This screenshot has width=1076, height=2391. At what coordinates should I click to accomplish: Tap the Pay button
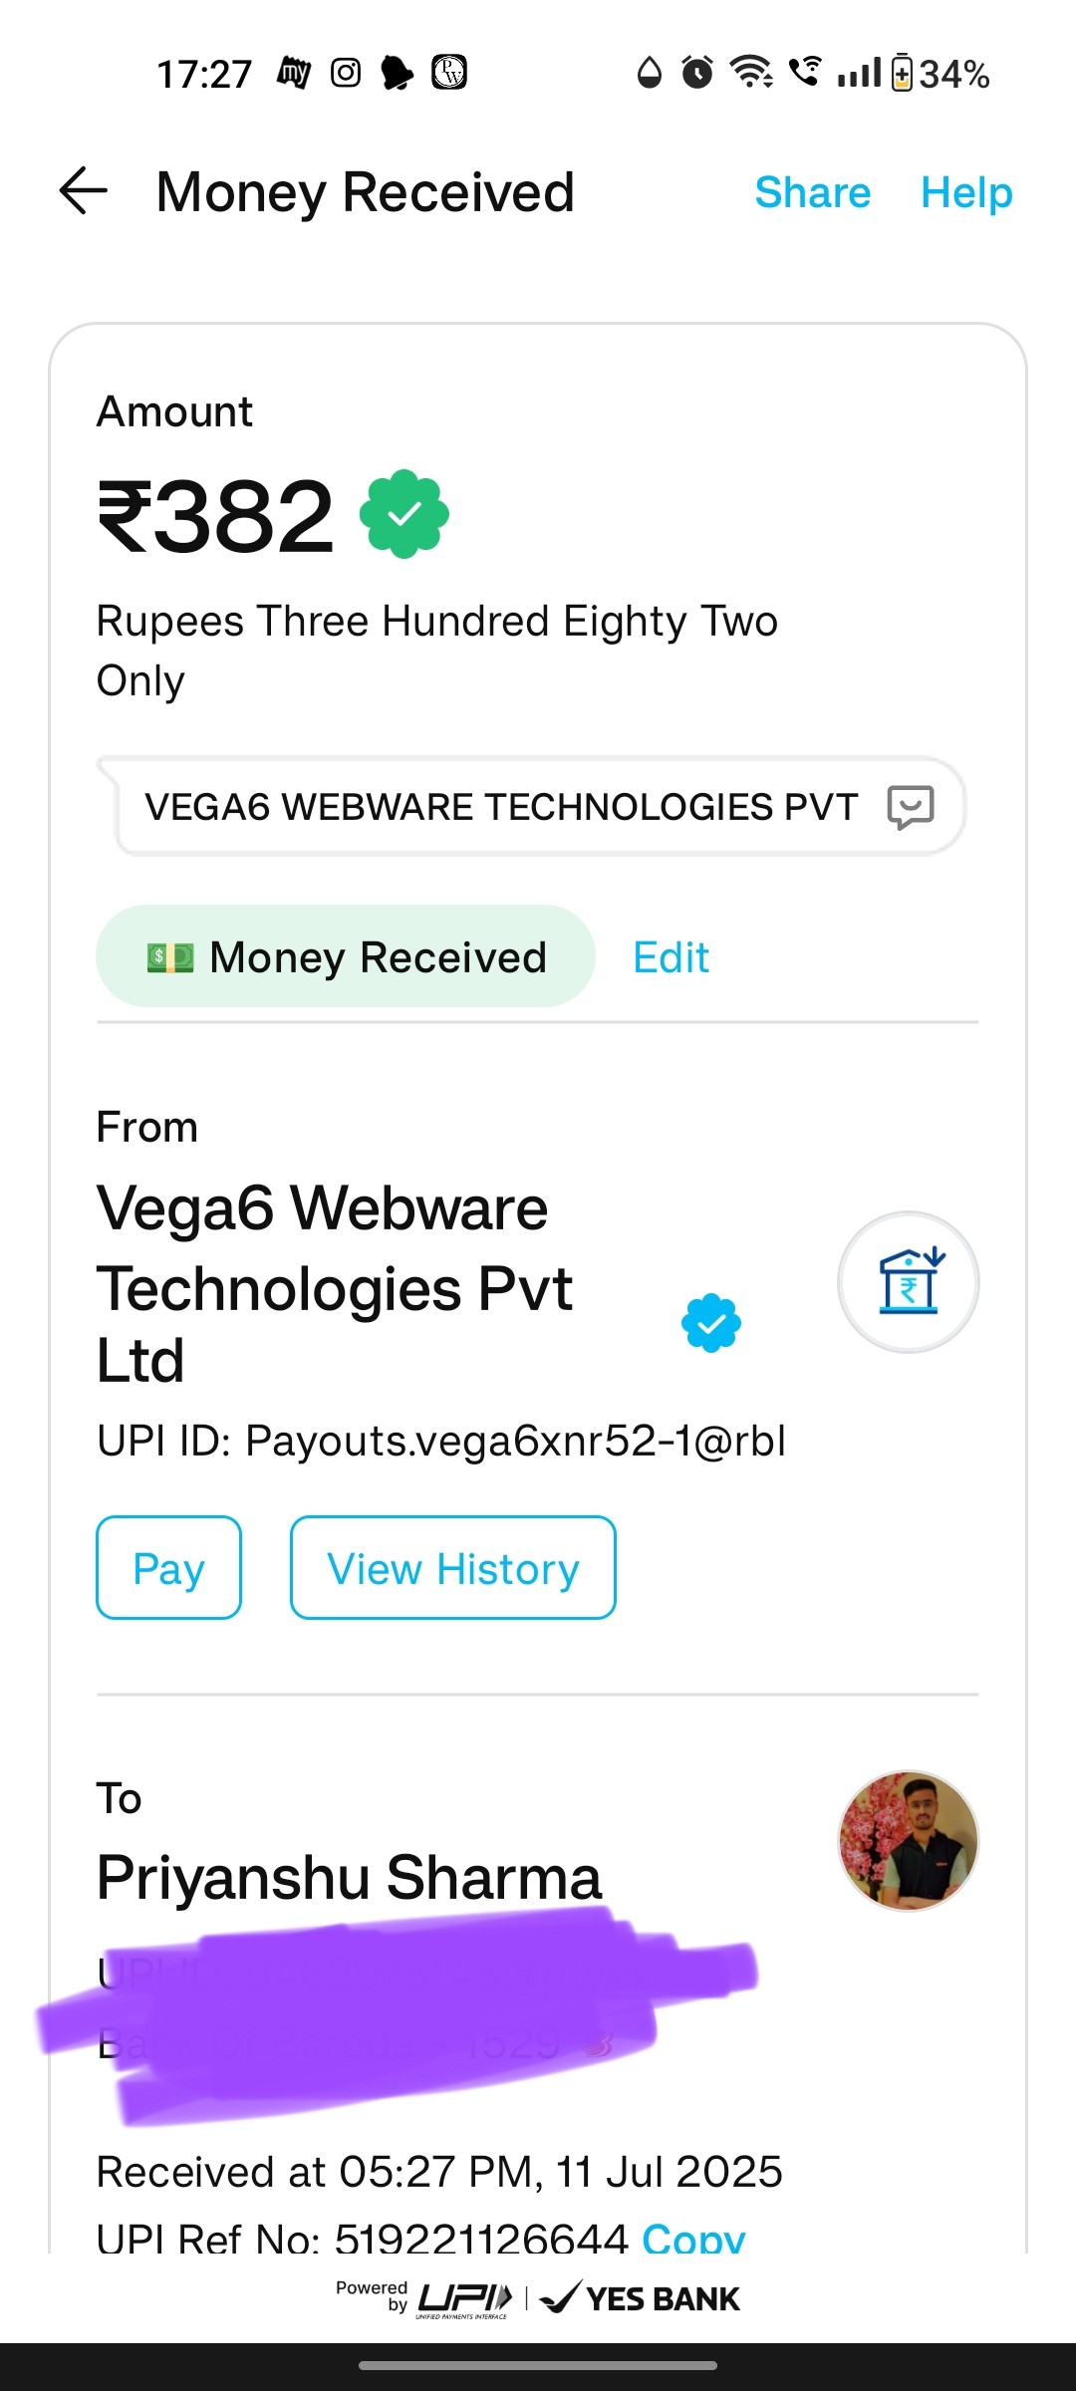[168, 1568]
